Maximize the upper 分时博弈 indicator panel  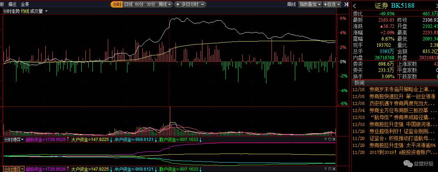coord(329,140)
